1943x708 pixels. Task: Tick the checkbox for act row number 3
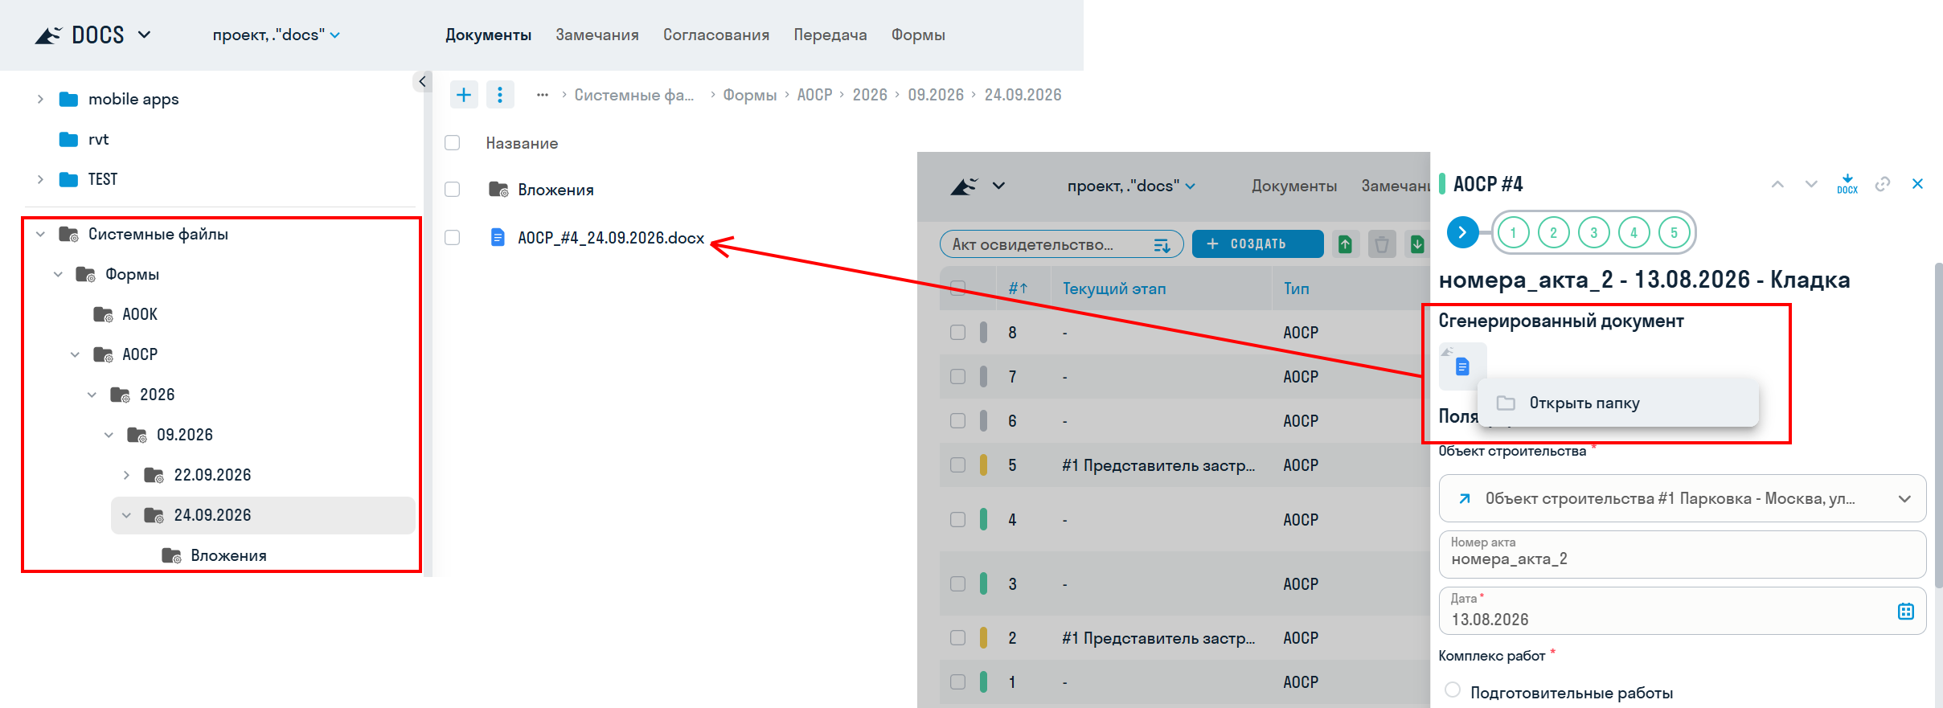pos(957,584)
